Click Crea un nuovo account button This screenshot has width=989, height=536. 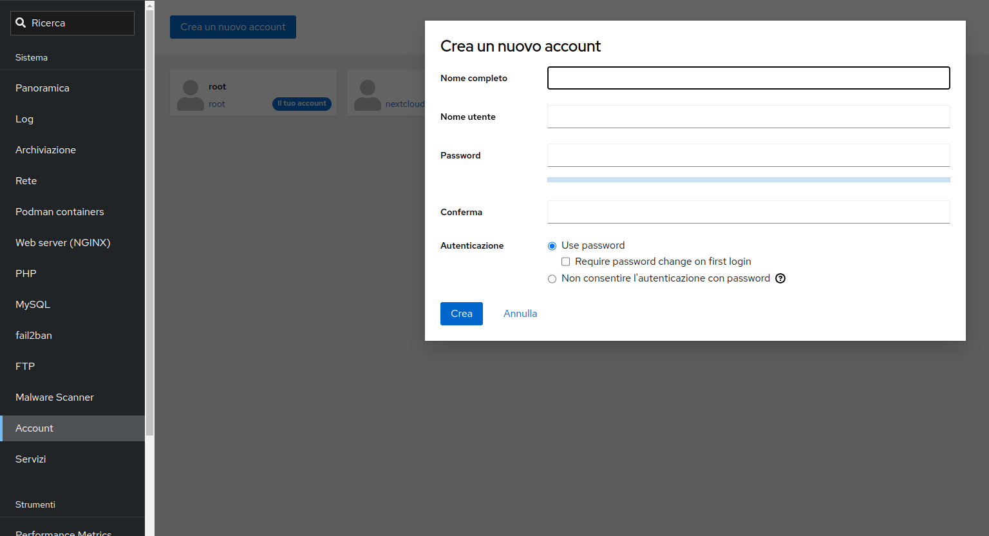233,27
